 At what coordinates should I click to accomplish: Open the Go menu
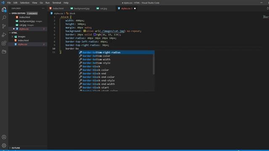pos(41,3)
